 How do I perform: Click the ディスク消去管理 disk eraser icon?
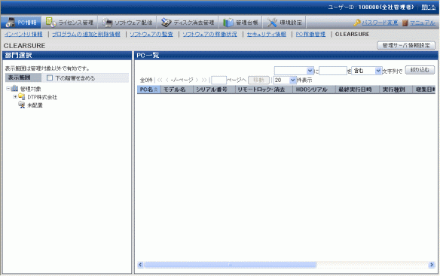pos(166,23)
